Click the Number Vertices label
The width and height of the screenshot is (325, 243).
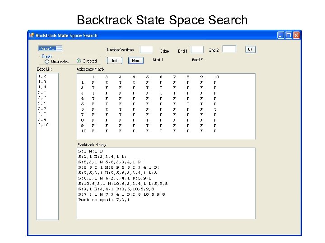[x=121, y=50]
